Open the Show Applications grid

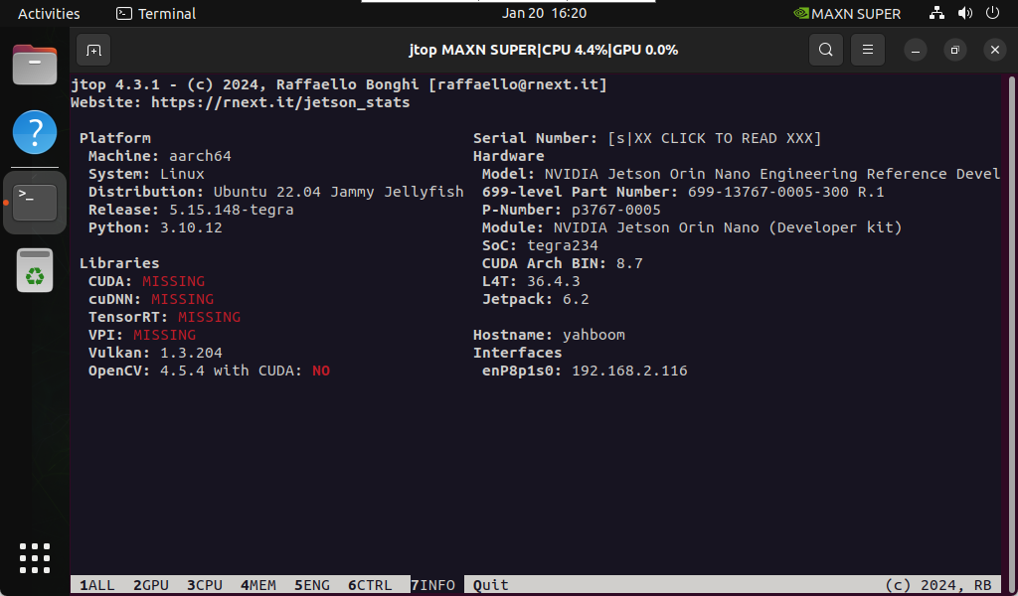35,558
